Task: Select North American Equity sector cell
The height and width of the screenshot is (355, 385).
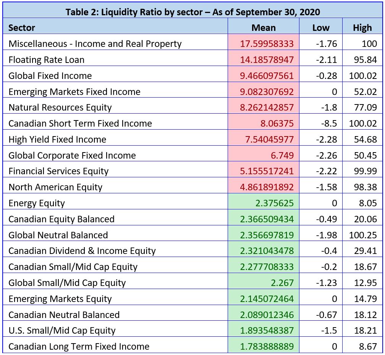Action: (x=55, y=187)
